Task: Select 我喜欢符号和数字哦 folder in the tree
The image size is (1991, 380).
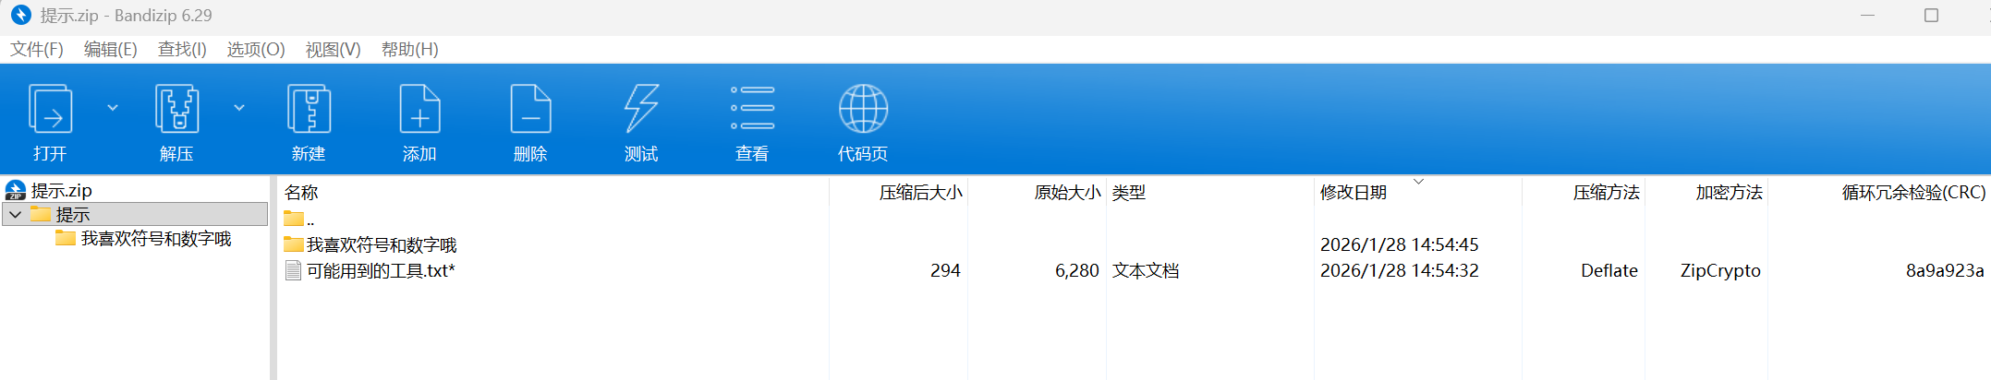Action: [155, 239]
